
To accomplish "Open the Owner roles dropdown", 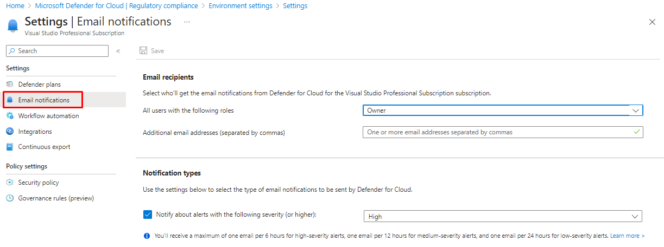I will click(x=502, y=110).
